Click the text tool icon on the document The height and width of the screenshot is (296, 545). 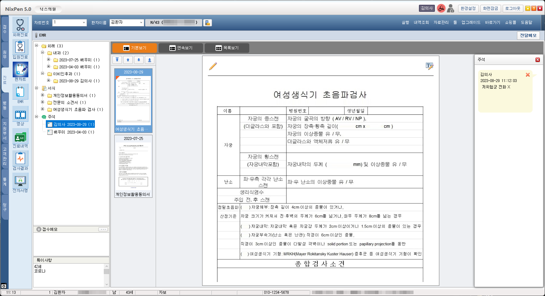429,66
